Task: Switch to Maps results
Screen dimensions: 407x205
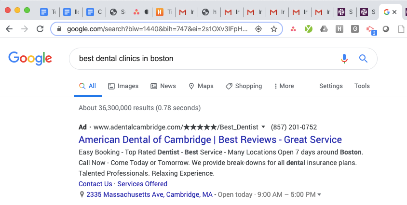Action: click(201, 86)
